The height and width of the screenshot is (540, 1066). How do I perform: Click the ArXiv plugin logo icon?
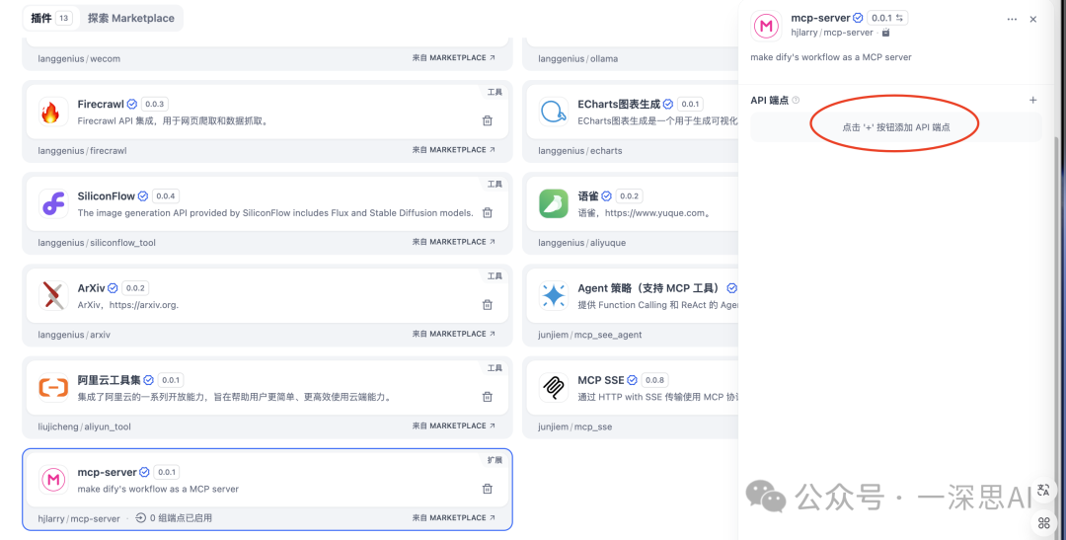(x=53, y=295)
